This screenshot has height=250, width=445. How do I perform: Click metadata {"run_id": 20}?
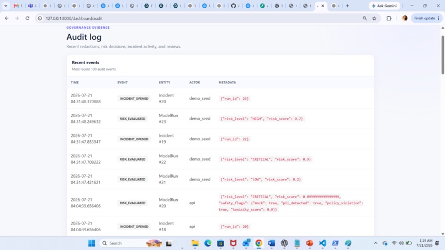click(x=235, y=226)
